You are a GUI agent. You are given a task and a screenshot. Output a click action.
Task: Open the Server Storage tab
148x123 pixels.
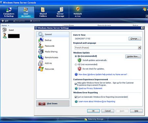60,12
